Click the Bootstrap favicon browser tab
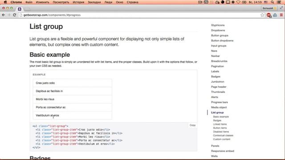 pyautogui.click(x=20, y=9)
